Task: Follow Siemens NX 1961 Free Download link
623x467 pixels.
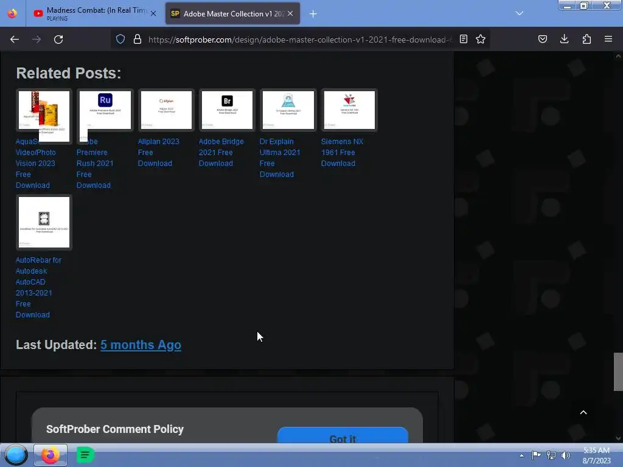Action: [x=342, y=153]
